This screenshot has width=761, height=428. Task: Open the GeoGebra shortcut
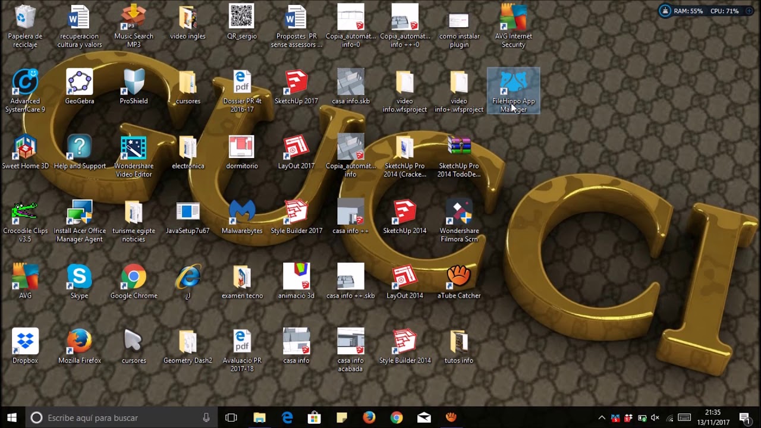tap(80, 87)
